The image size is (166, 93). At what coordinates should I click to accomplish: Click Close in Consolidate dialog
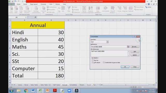135,67
